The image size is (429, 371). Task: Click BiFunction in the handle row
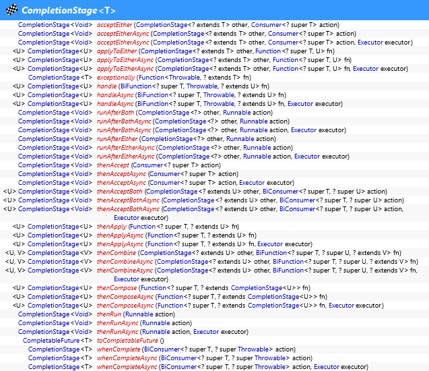pos(136,86)
